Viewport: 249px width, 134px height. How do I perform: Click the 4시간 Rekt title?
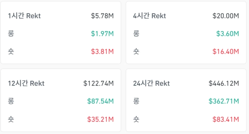point(149,16)
